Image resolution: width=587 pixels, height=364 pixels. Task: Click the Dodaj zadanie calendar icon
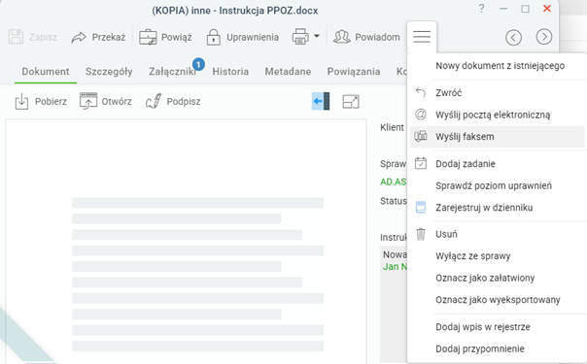(421, 163)
